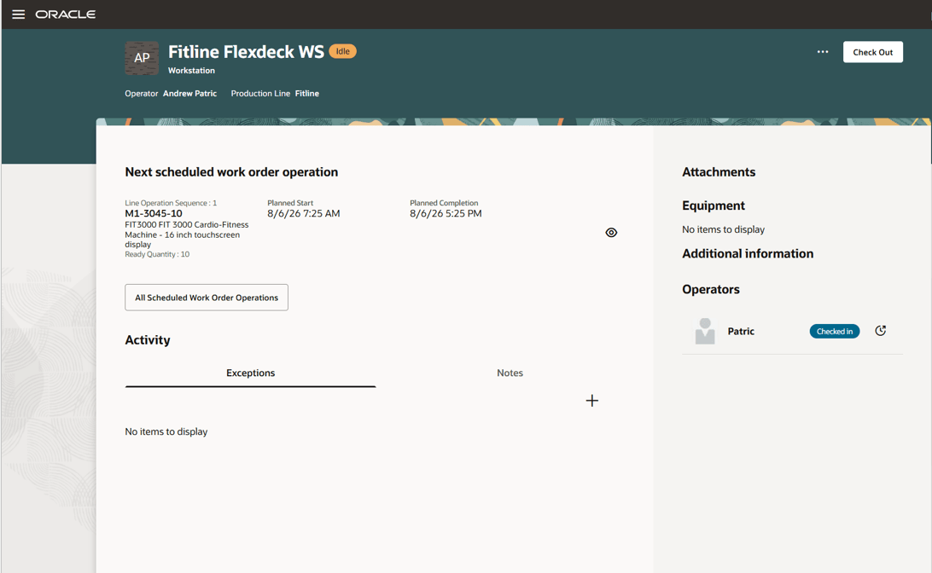The width and height of the screenshot is (932, 573).
Task: View work order details via eye icon
Action: pos(611,233)
